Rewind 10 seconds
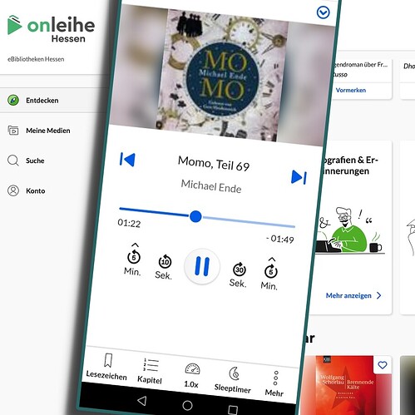Viewport: 415px width, 415px height. click(164, 267)
